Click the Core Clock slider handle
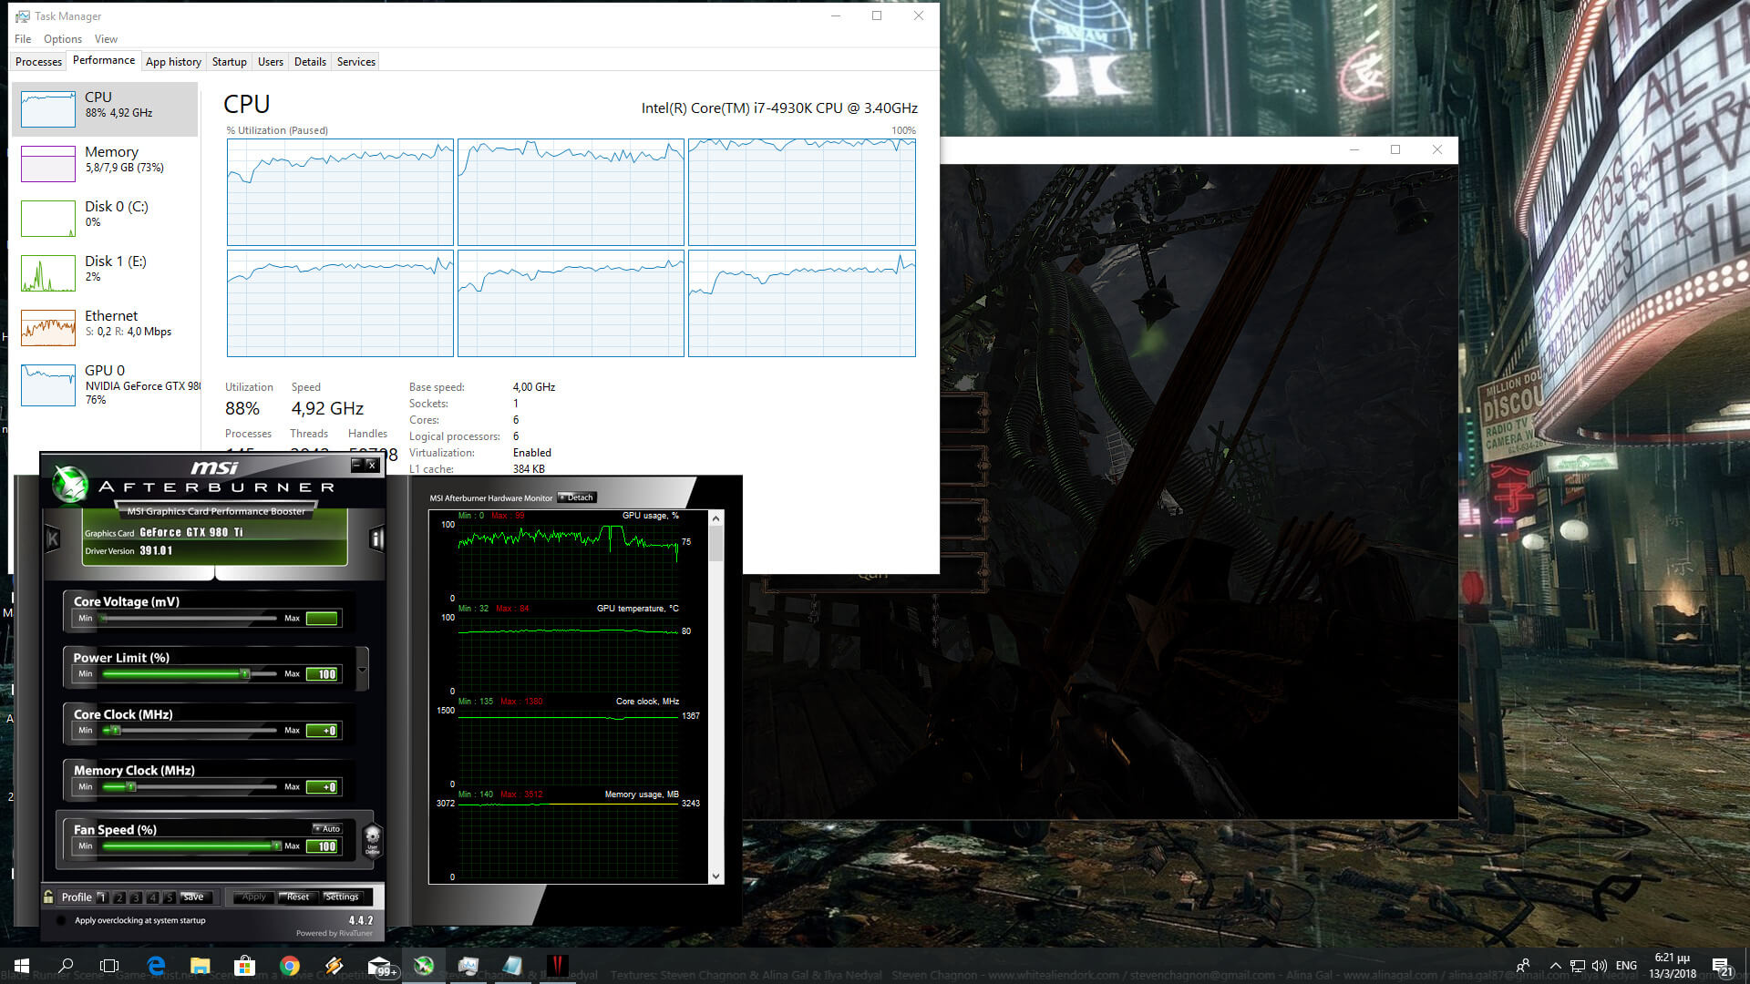Viewport: 1750px width, 984px height. 116,730
